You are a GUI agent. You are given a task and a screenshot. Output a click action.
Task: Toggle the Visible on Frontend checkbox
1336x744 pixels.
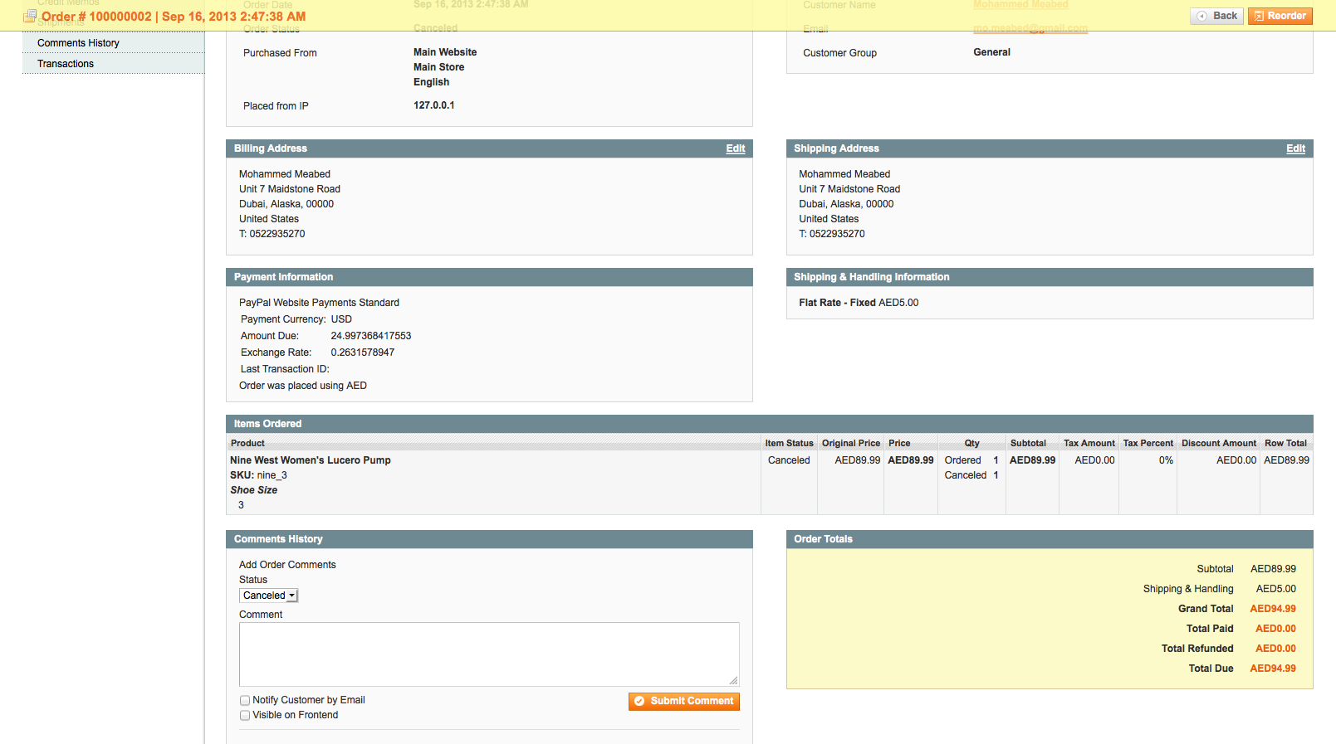pyautogui.click(x=245, y=716)
